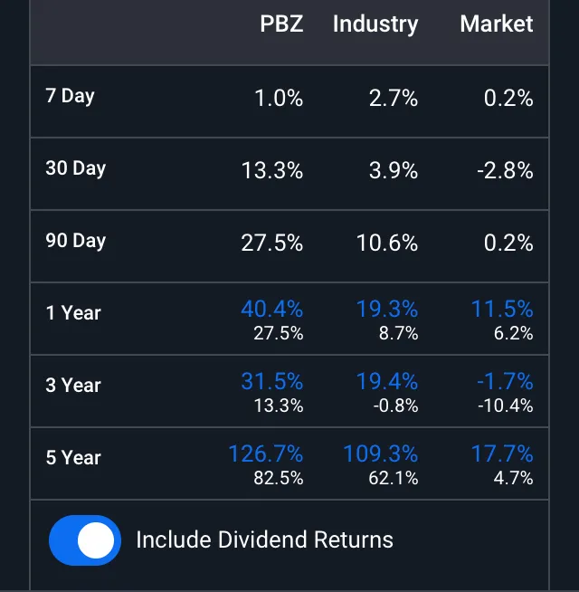
Task: Click the 1 Year row label
Action: (73, 313)
